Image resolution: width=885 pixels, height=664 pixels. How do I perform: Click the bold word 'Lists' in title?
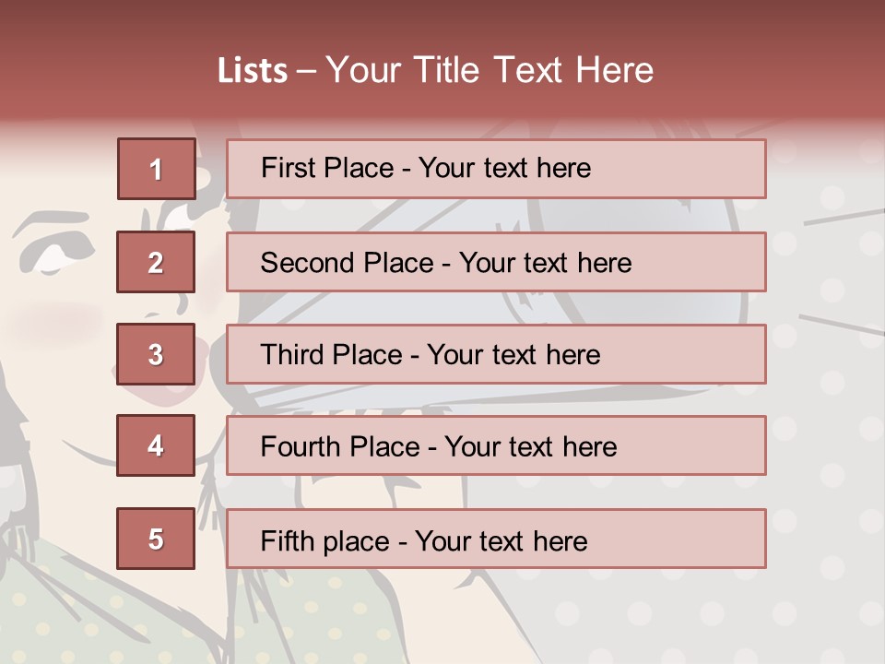coord(253,71)
